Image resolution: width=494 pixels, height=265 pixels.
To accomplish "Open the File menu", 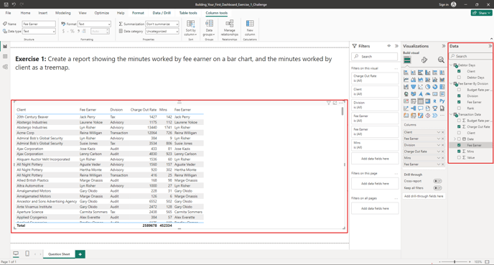I will 8,13.
